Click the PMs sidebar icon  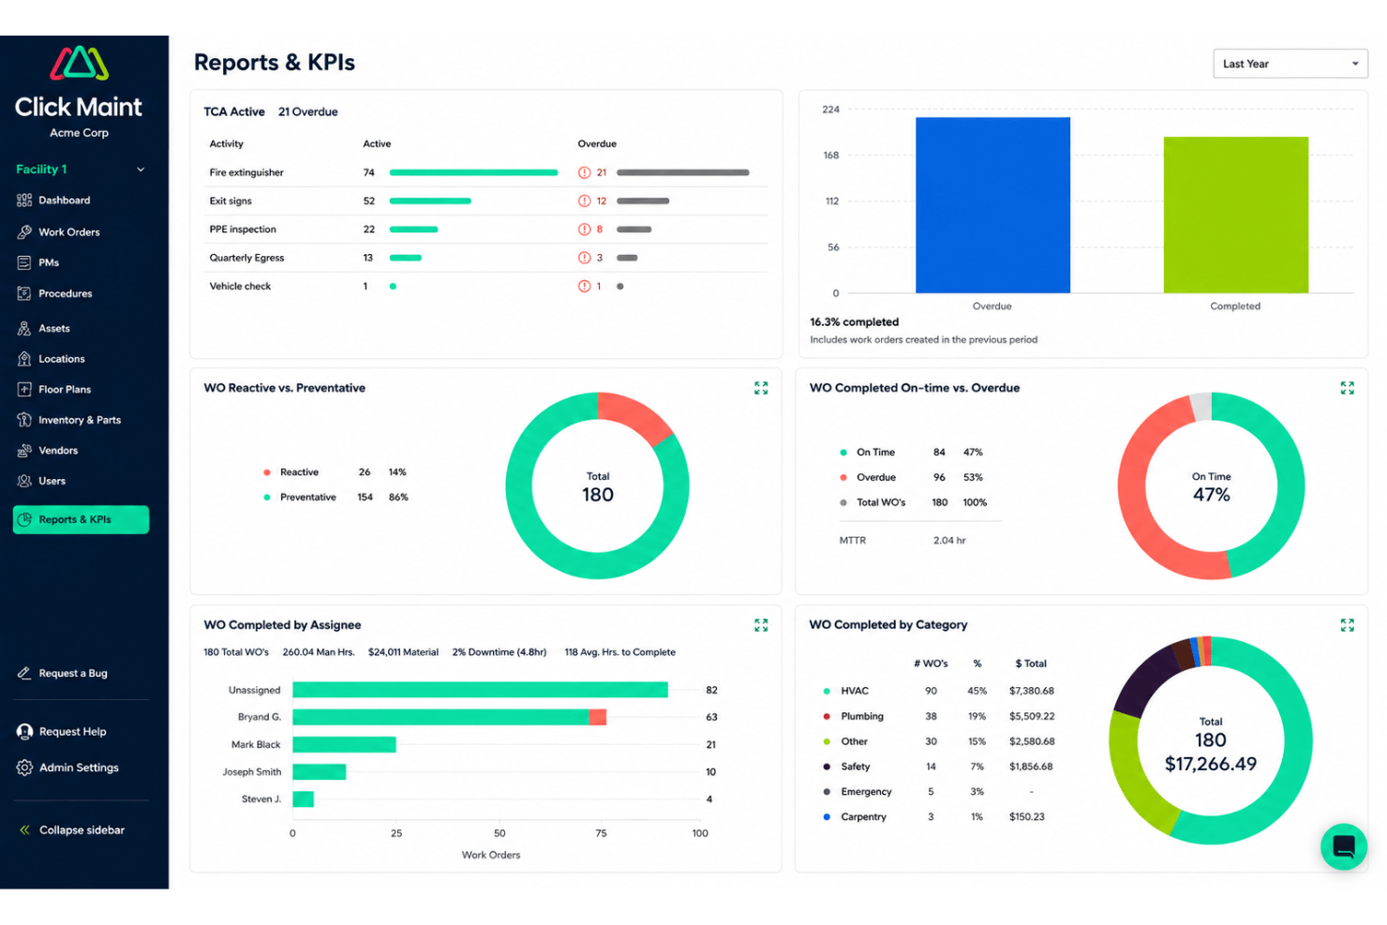(x=24, y=262)
